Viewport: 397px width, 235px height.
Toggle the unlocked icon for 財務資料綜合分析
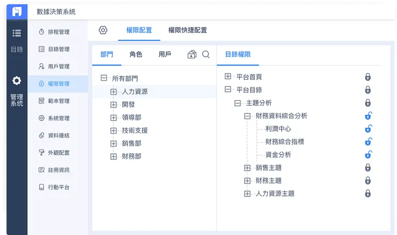point(369,116)
